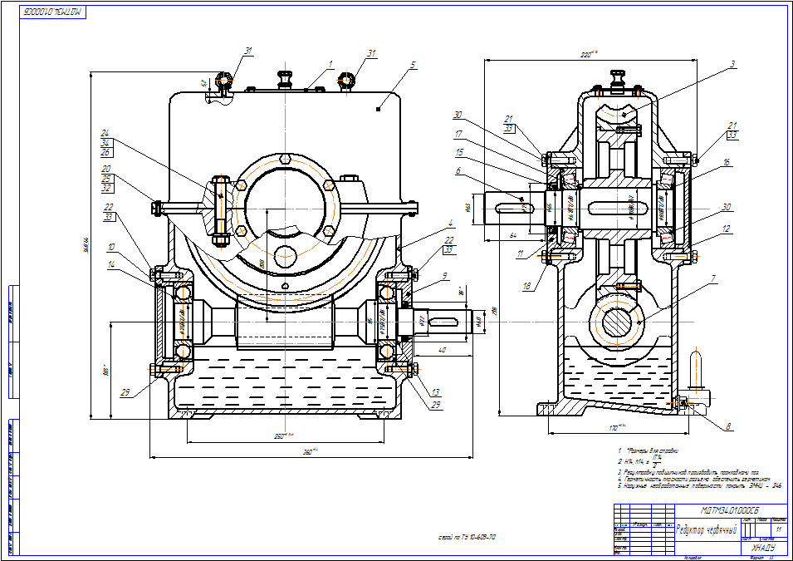This screenshot has height=561, width=793.
Task: Select part callout number 8
Action: (x=728, y=426)
